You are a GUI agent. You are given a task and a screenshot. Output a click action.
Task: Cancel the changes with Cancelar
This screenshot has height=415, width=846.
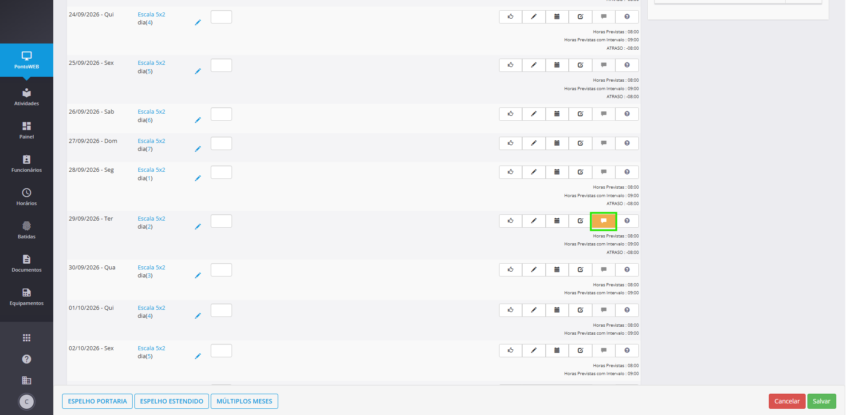pos(787,401)
